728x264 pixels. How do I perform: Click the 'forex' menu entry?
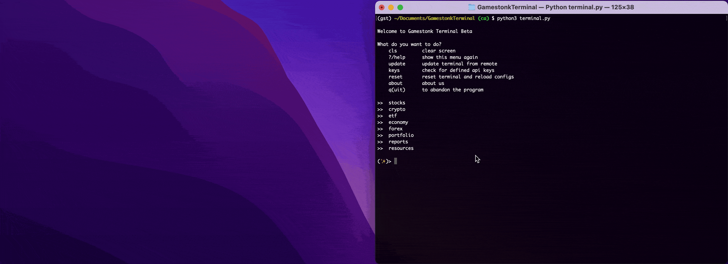pos(395,129)
